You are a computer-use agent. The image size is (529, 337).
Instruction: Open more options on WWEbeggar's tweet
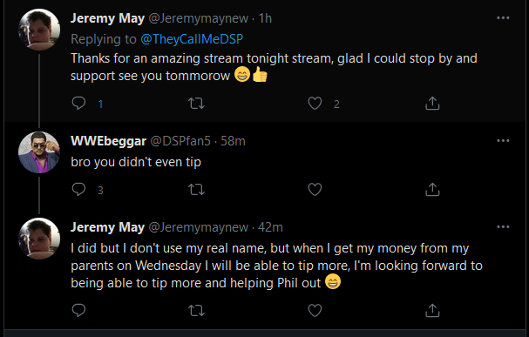coord(503,140)
